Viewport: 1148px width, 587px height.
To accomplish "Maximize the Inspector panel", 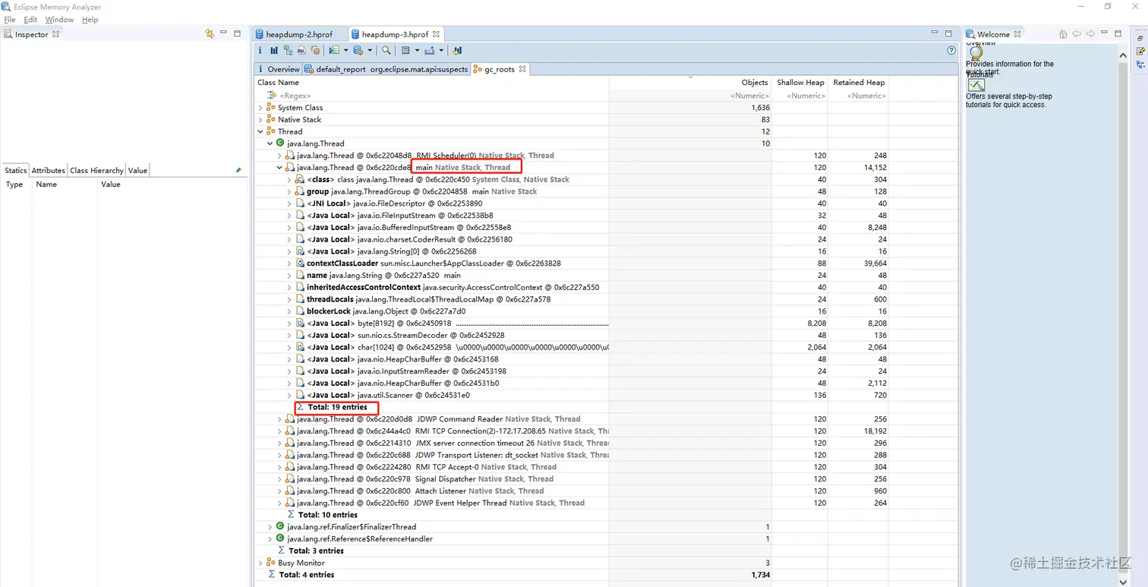I will click(x=238, y=33).
